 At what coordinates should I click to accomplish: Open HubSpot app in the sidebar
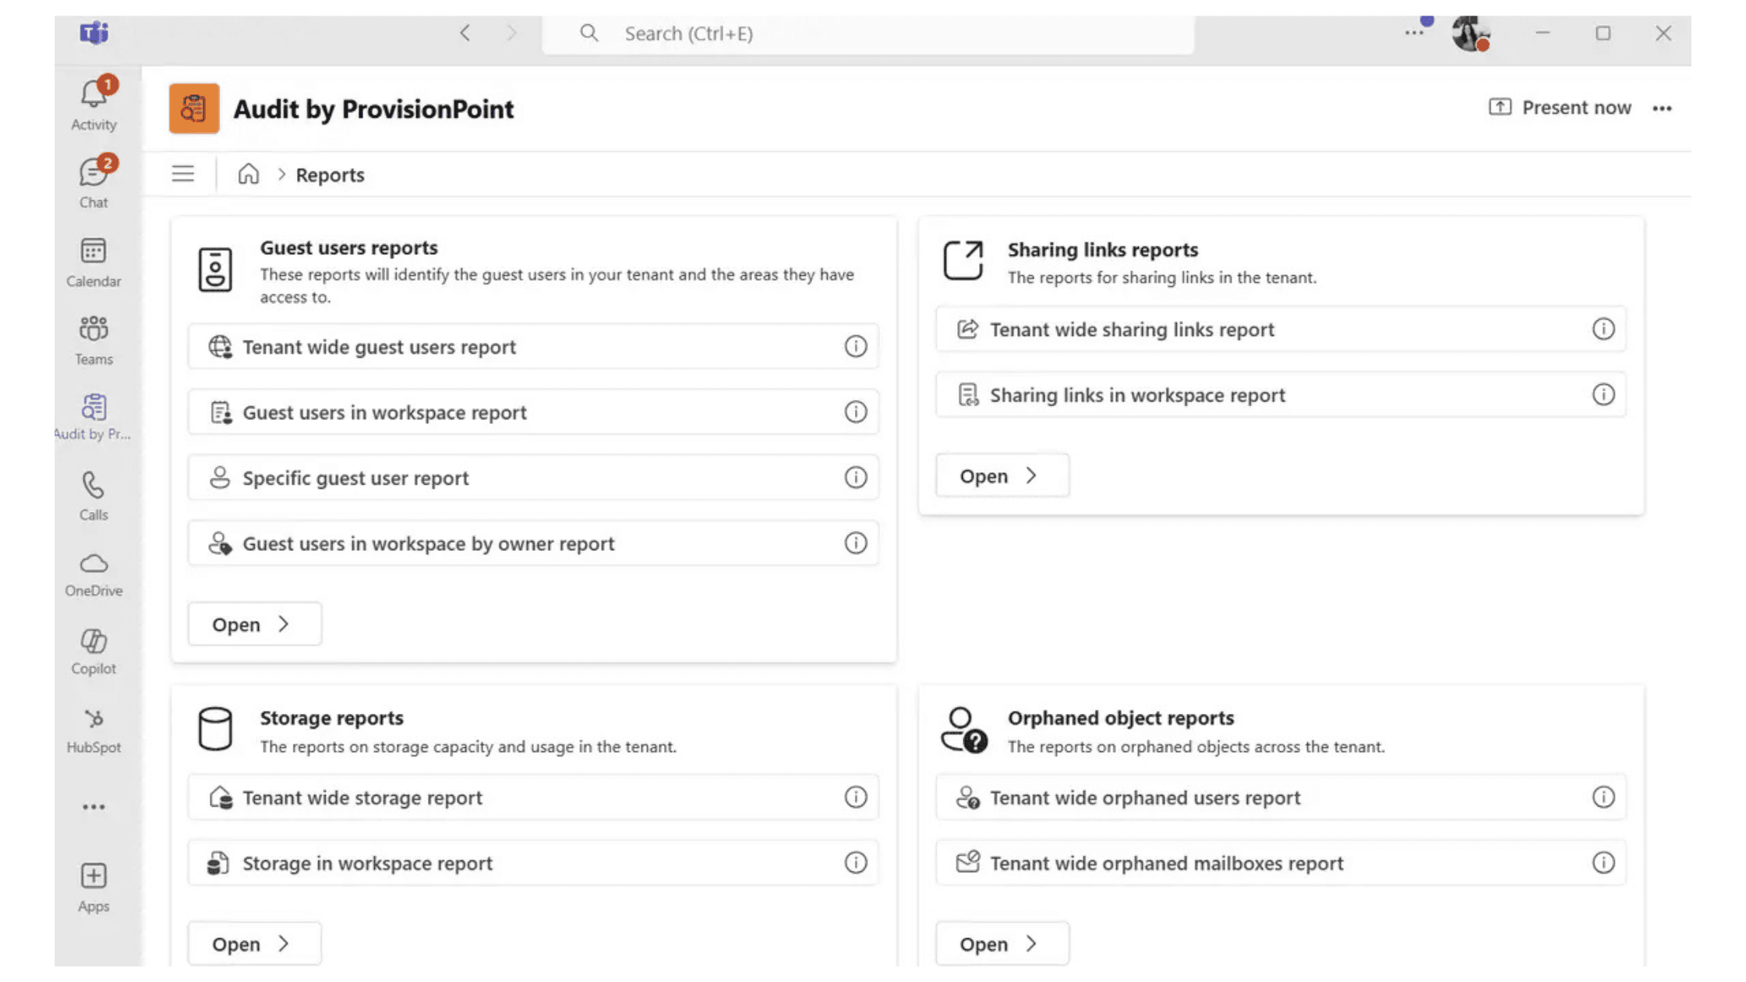coord(94,730)
